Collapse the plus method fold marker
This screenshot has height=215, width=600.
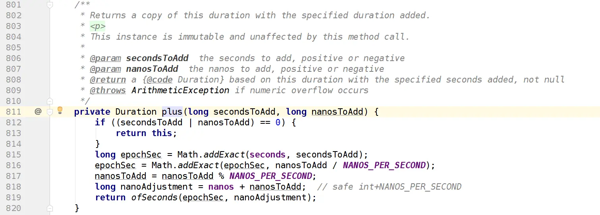tap(50, 112)
